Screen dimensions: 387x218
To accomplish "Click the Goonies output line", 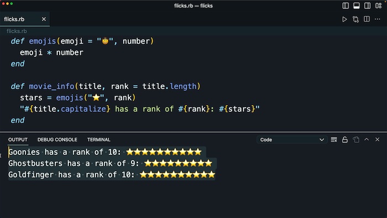I will [105, 152].
